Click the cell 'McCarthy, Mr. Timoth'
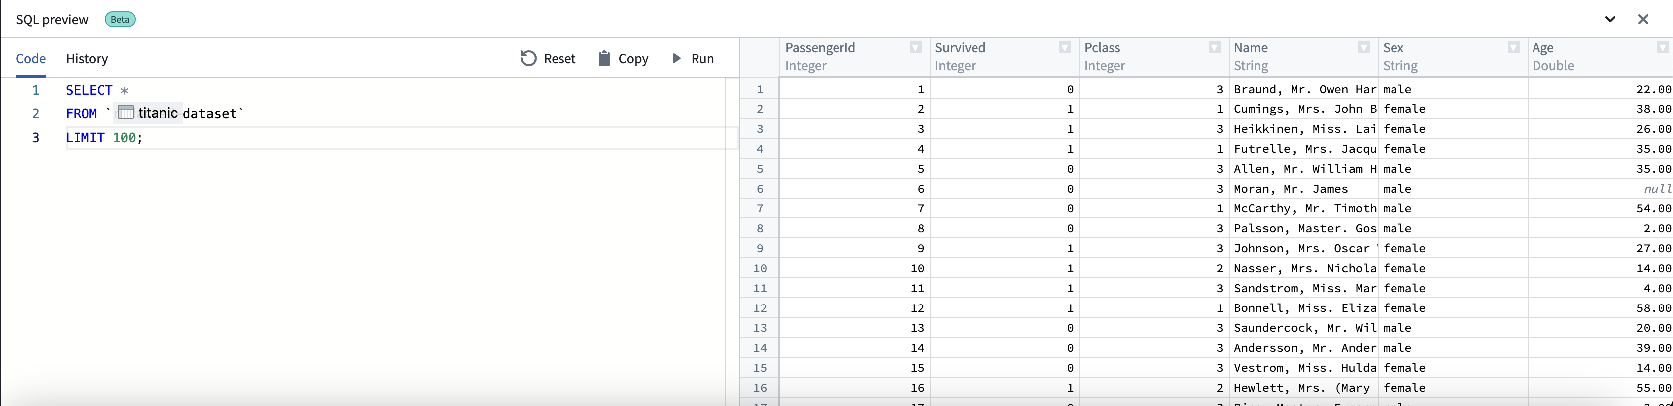This screenshot has height=406, width=1673. point(1303,208)
